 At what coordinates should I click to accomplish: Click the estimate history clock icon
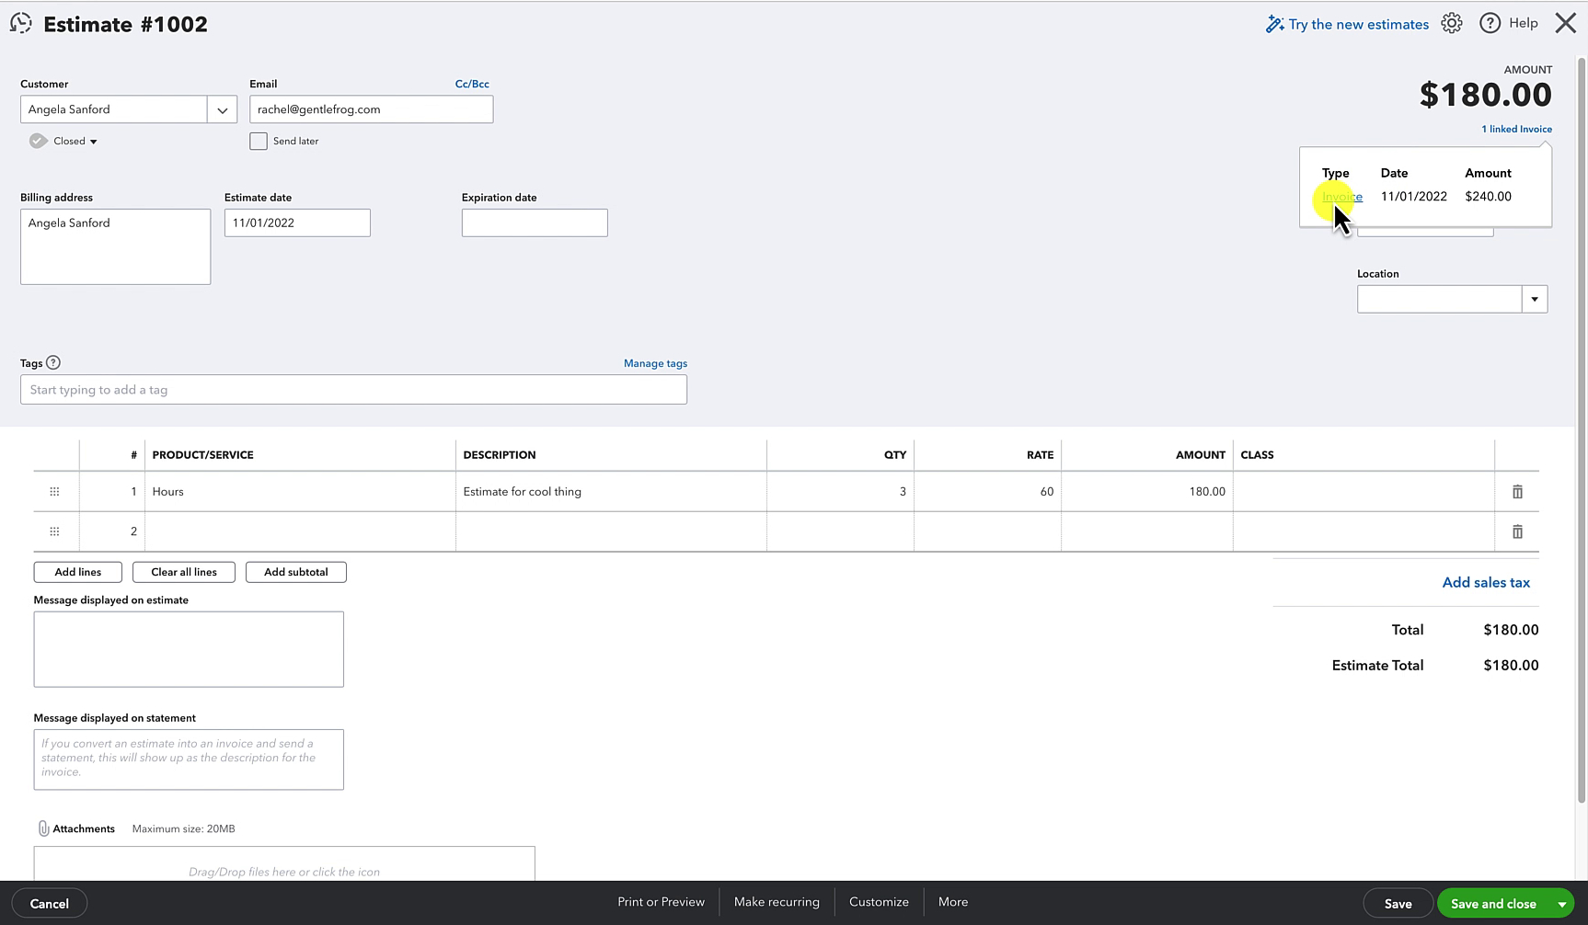20,23
